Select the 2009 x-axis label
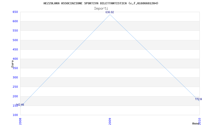This screenshot has width=202, height=126. coord(110,121)
